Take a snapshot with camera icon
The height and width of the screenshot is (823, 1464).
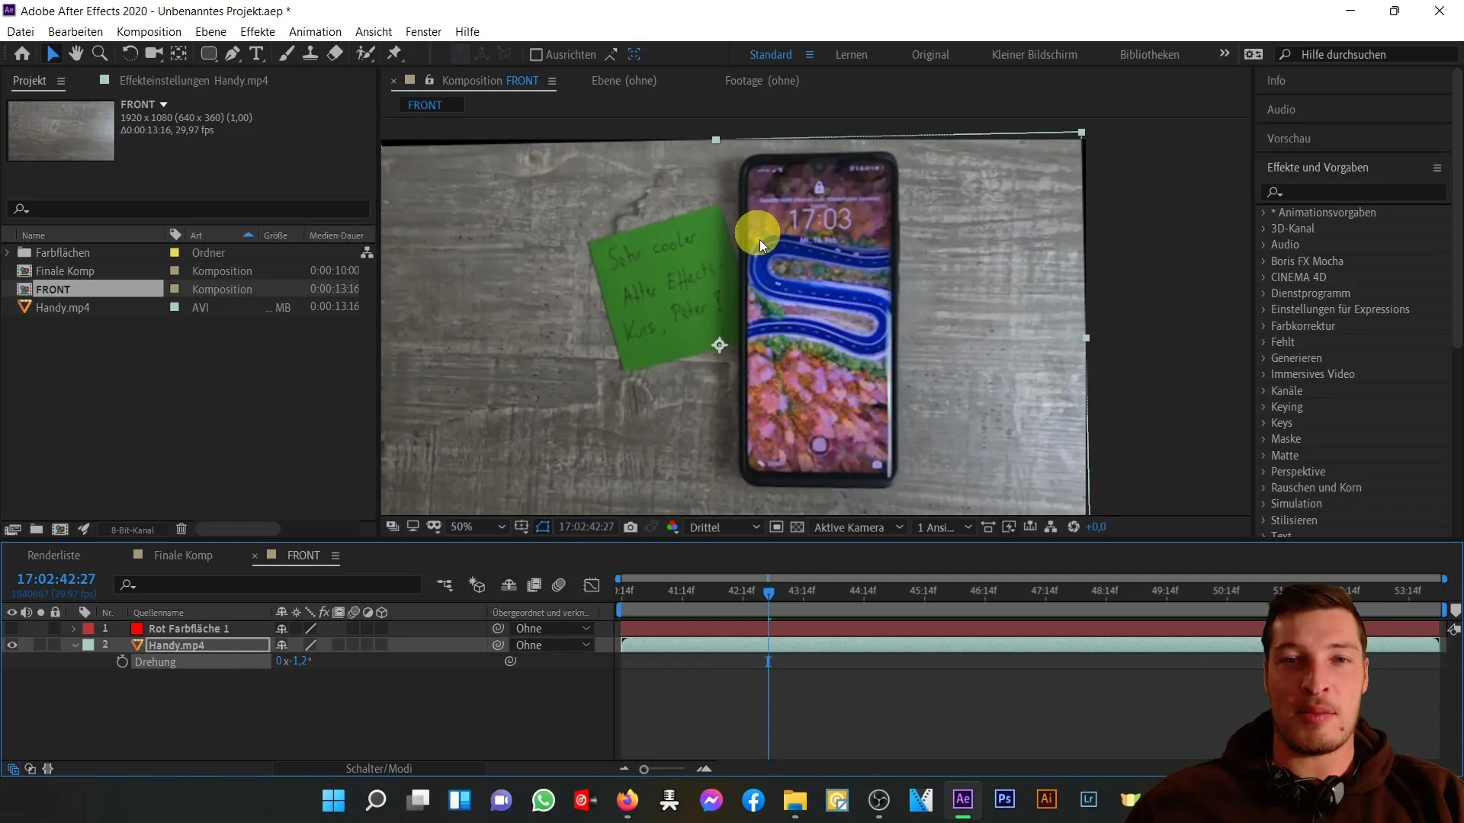click(x=631, y=527)
